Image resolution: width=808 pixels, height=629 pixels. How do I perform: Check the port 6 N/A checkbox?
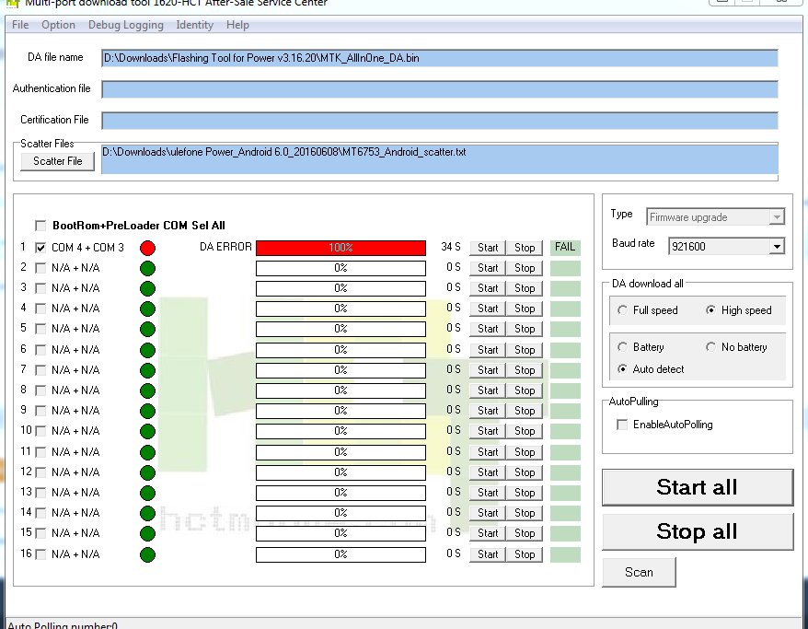click(x=40, y=350)
